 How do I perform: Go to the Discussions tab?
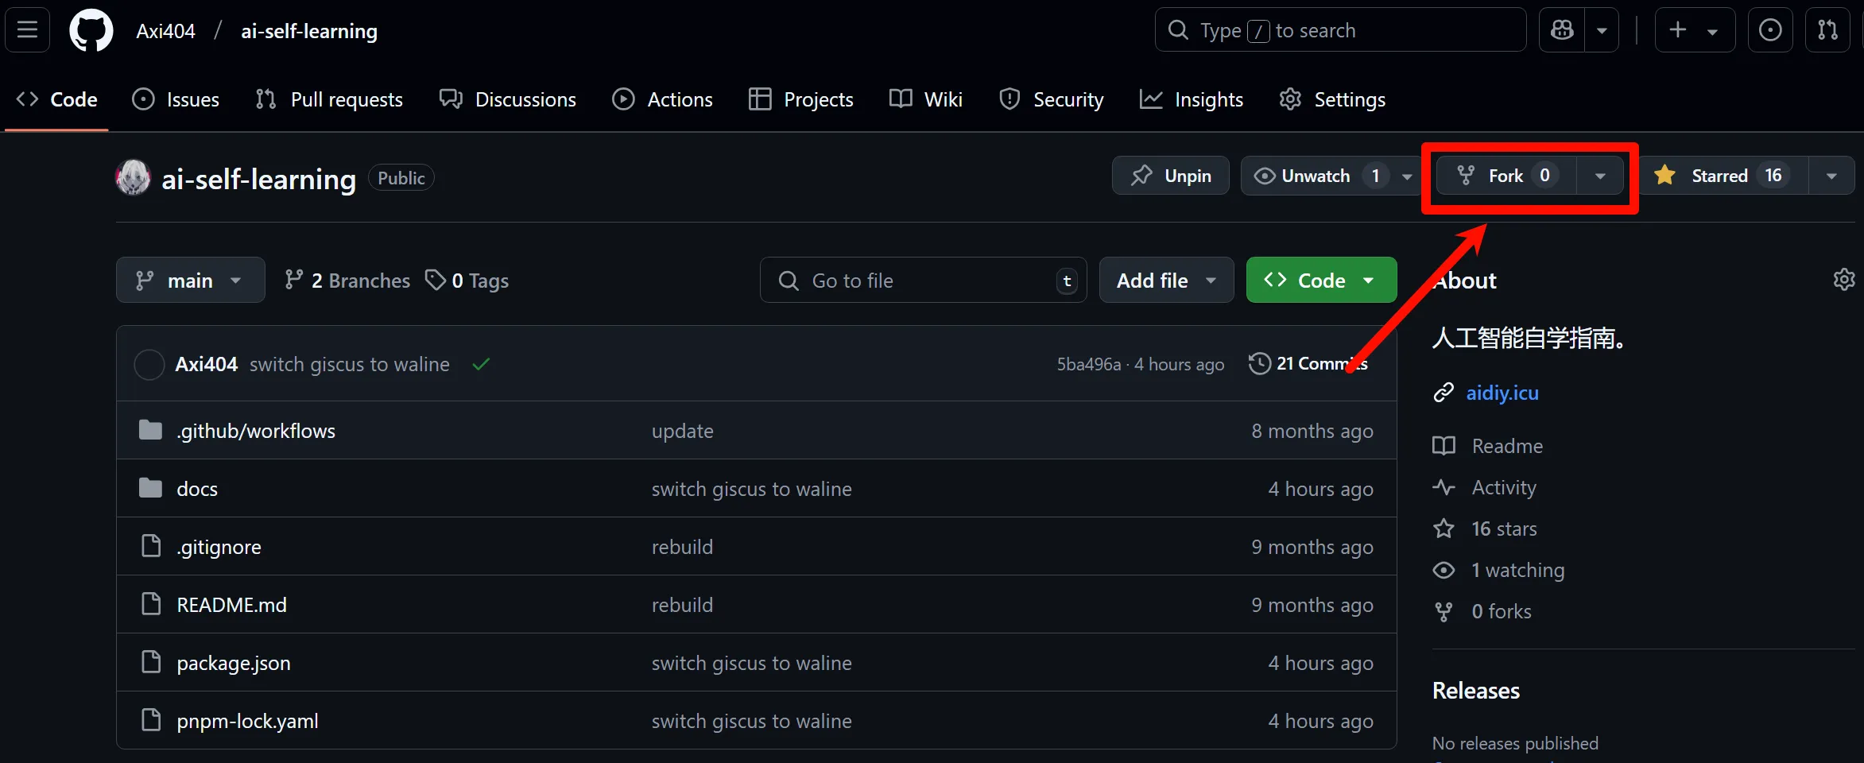point(508,99)
